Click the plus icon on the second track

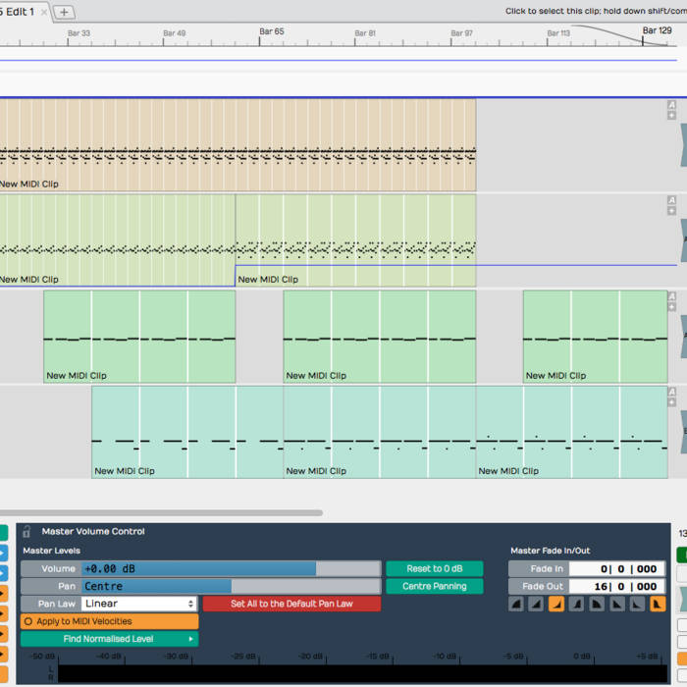[x=671, y=211]
